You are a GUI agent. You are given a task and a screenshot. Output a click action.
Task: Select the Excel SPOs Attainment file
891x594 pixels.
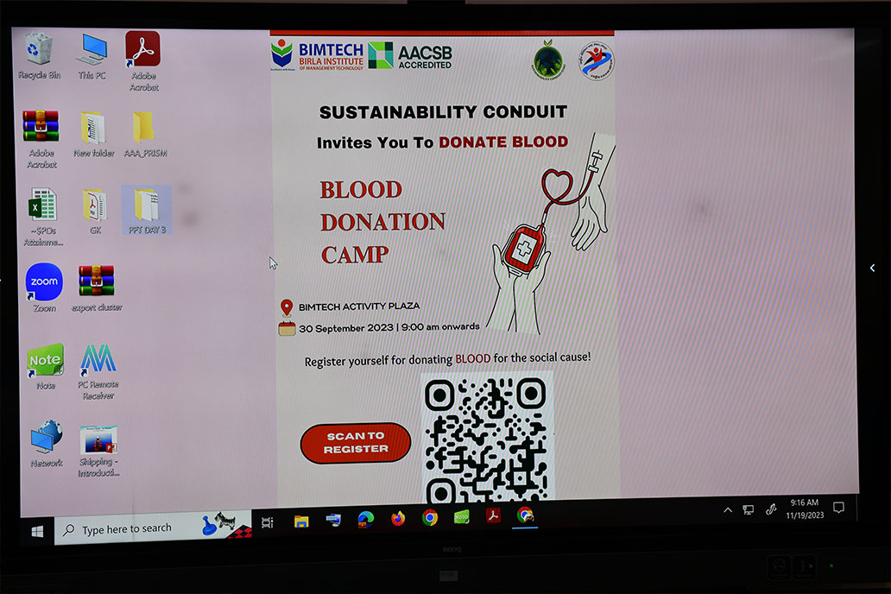[x=41, y=206]
